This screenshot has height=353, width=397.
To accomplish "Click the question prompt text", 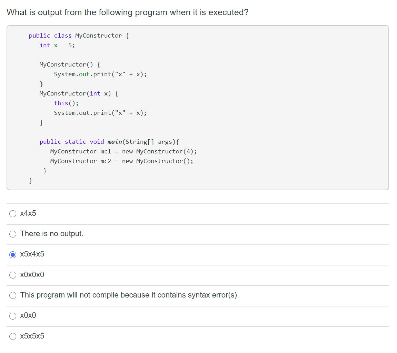I will (x=128, y=12).
